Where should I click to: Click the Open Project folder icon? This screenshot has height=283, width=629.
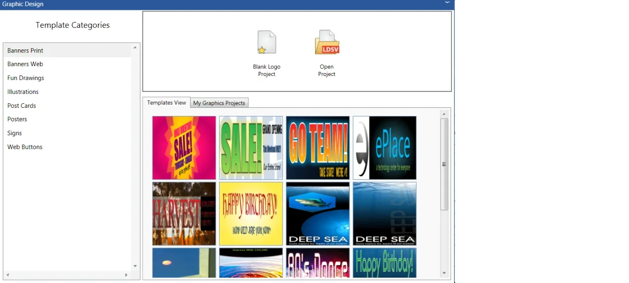click(x=327, y=43)
